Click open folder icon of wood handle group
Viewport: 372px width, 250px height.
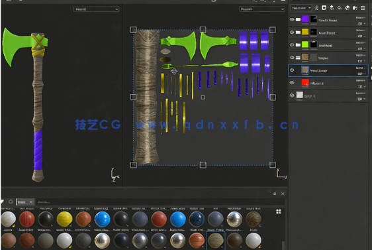[299, 57]
